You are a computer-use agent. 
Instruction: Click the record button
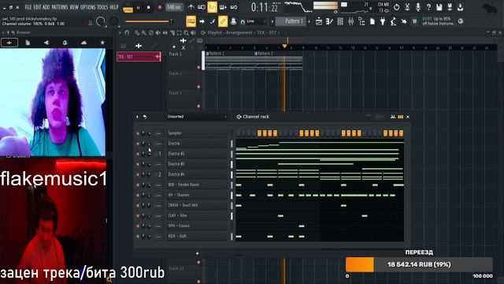159,7
